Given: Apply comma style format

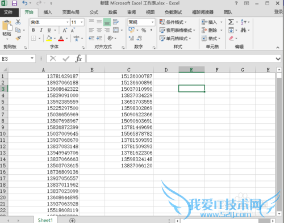Looking at the screenshot, I should pyautogui.click(x=151, y=30).
